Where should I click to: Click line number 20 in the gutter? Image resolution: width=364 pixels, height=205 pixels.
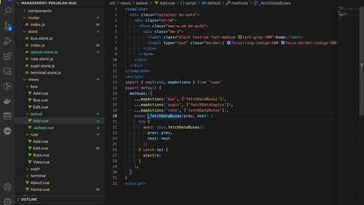[x=115, y=116]
